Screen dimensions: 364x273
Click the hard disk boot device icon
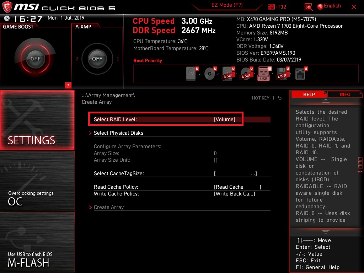[191, 74]
